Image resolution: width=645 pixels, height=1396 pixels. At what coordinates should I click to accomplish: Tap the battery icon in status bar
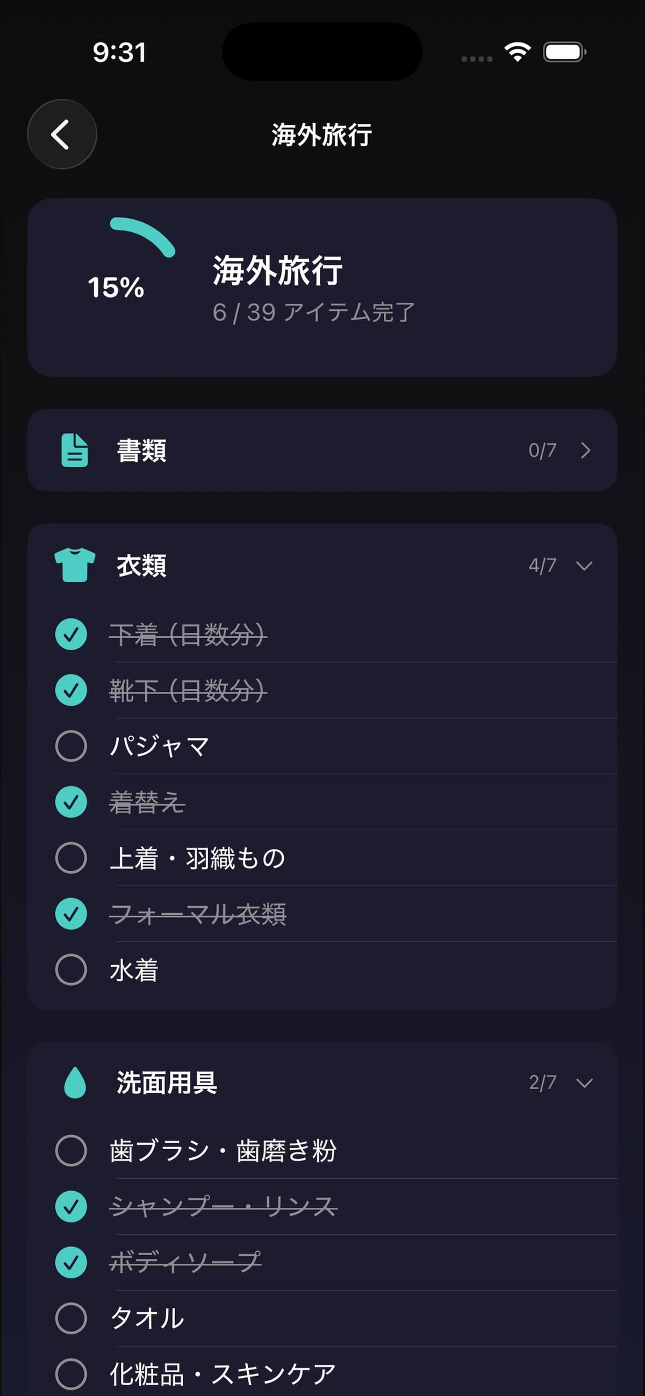[564, 52]
